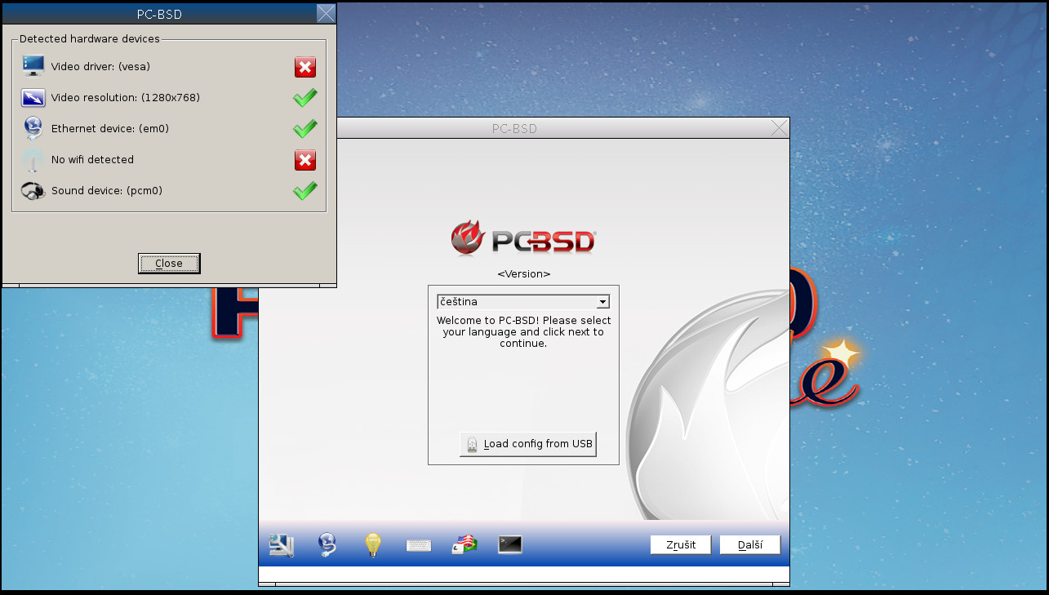Click the wifi antenna icon in device list
Viewport: 1049px width, 595px height.
(33, 159)
